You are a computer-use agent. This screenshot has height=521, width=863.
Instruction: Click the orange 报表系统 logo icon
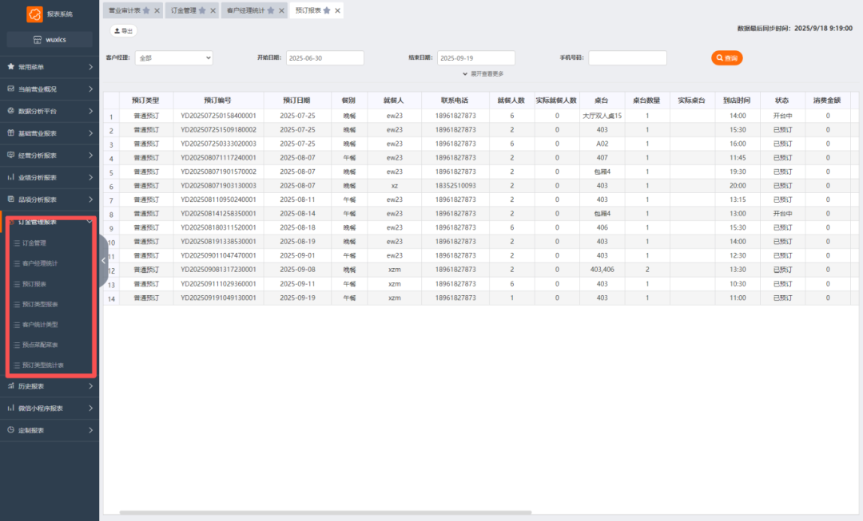pos(34,14)
